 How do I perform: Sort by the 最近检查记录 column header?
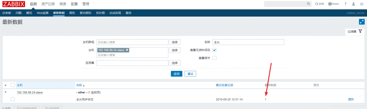click(225, 85)
